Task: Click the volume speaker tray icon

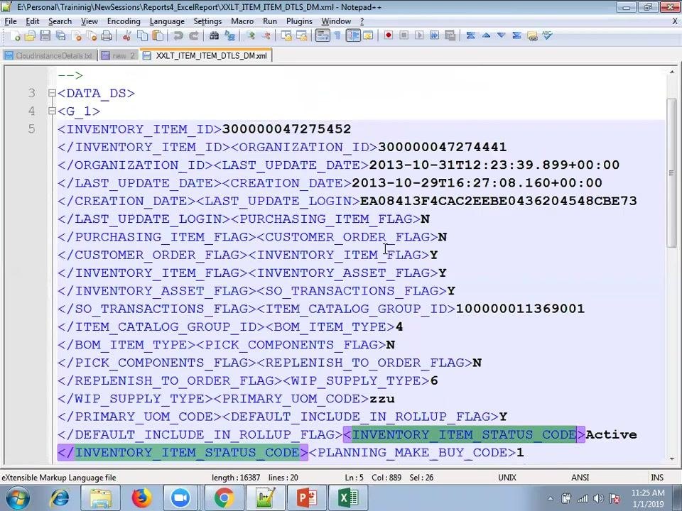Action: pyautogui.click(x=598, y=498)
